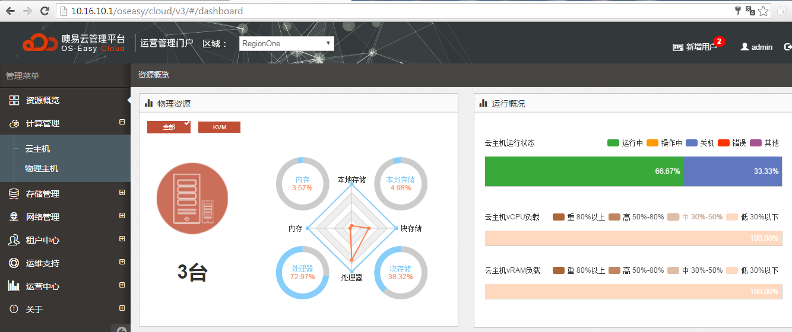Toggle the 运行中 legend item
Image resolution: width=792 pixels, height=332 pixels.
(x=625, y=143)
